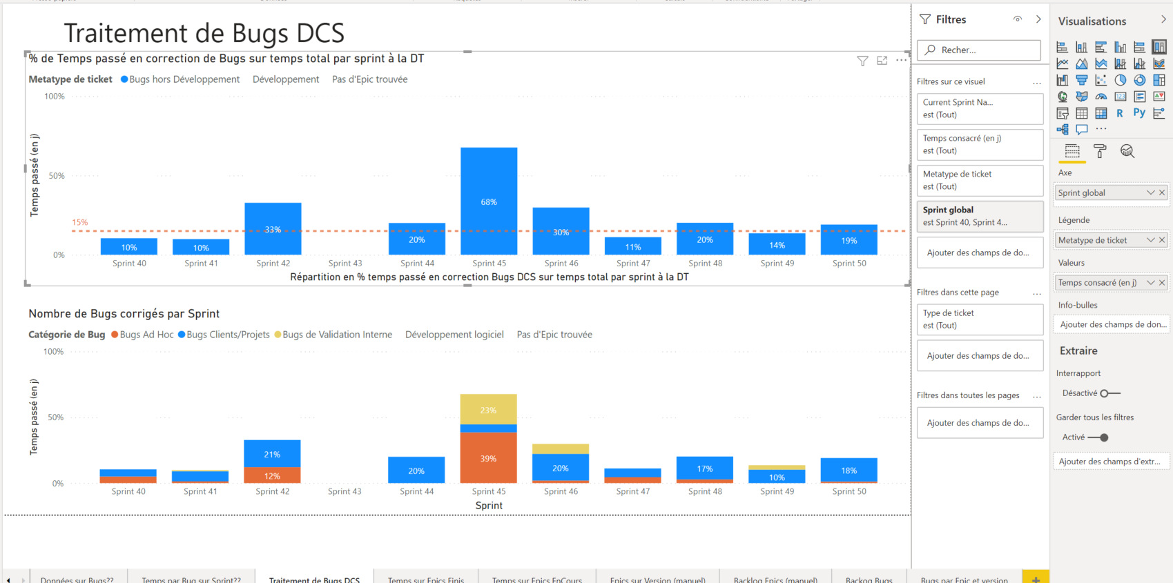Go to the Epics sur Version (manuel) tab
The width and height of the screenshot is (1173, 583).
tap(658, 580)
